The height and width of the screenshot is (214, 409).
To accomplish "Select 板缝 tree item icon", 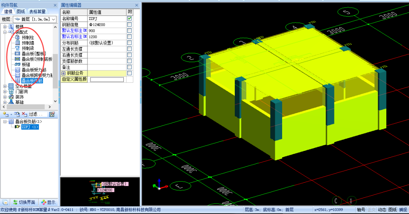I will (17, 64).
